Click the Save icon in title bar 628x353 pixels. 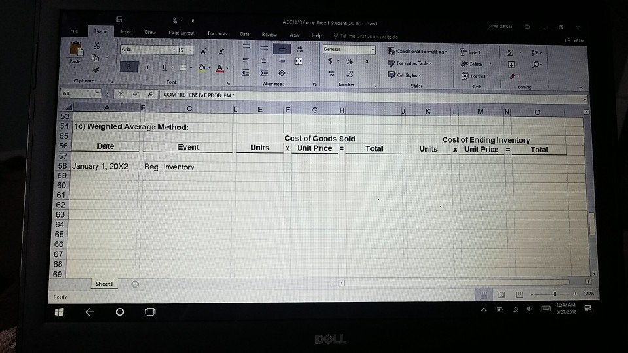tap(119, 19)
